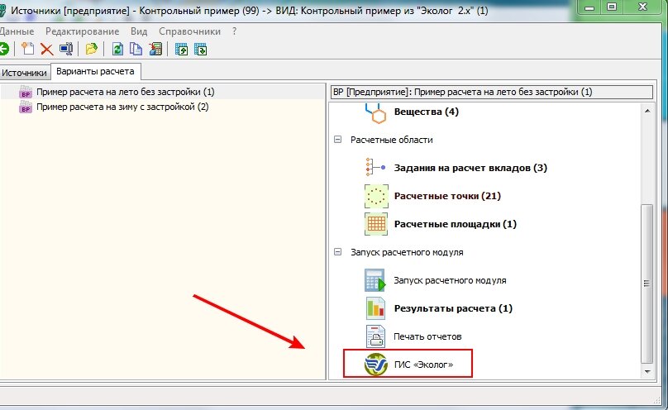Screen dimensions: 668x410
Task: Click the red X delete icon
Action: (x=47, y=50)
